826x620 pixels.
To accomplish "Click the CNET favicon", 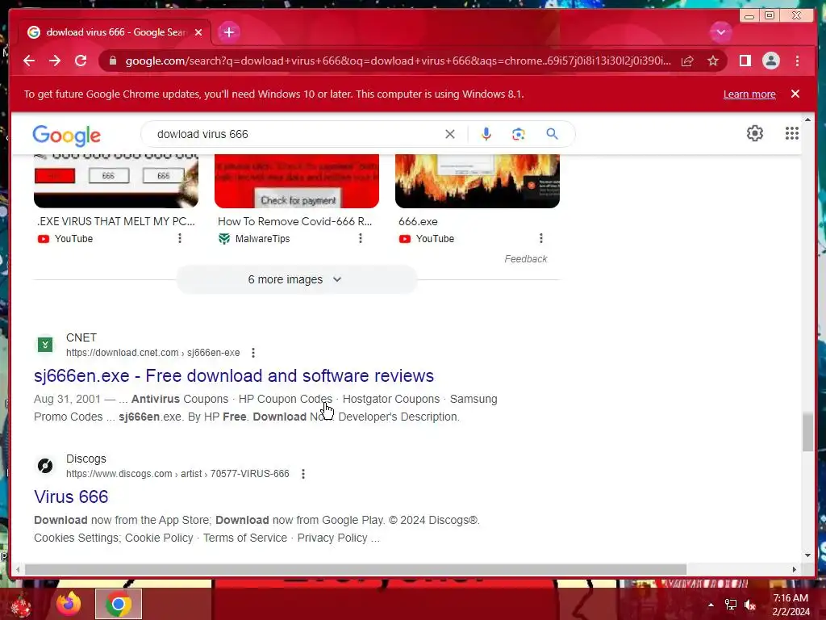I will [45, 345].
